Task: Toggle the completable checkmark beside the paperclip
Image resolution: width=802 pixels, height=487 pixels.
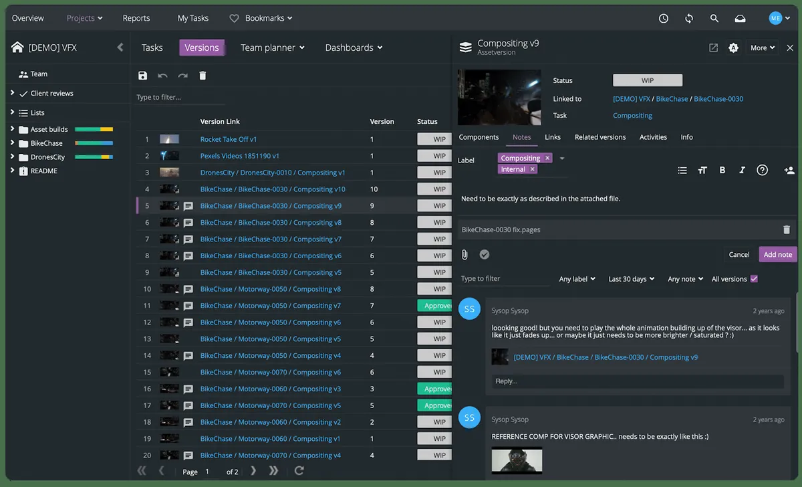Action: click(x=484, y=254)
